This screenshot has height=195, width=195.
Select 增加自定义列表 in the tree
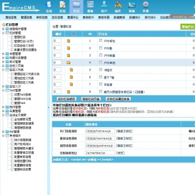tap(24, 78)
